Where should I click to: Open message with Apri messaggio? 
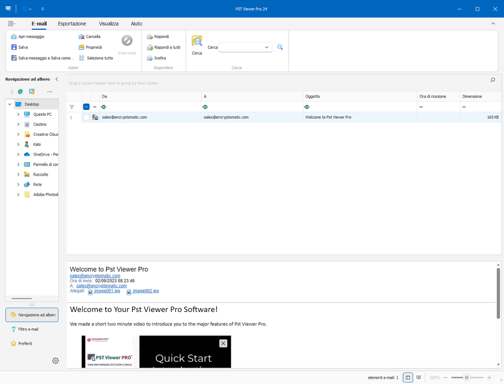(x=28, y=36)
